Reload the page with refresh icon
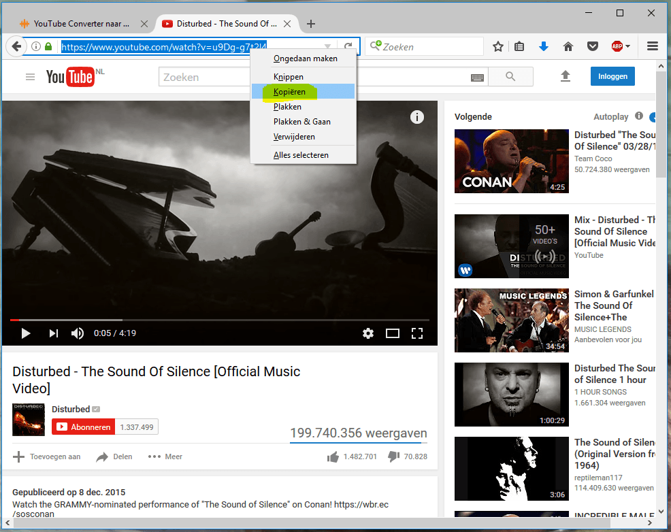The height and width of the screenshot is (532, 671). (x=348, y=46)
